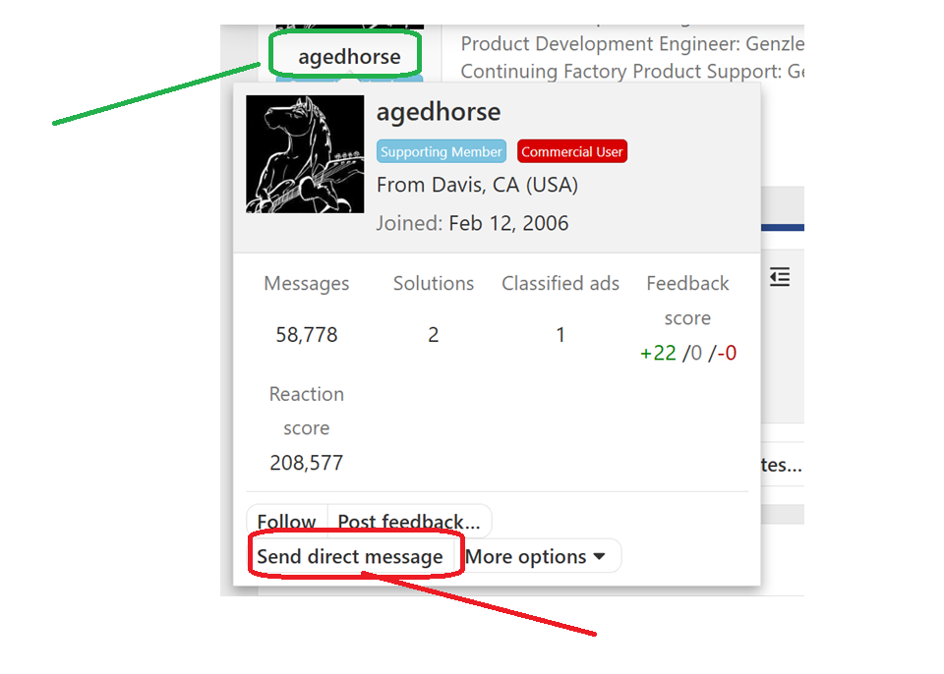
Task: Click the Supporting Member badge
Action: tap(442, 151)
